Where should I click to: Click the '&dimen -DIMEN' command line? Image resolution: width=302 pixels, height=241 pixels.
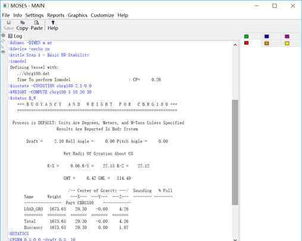pos(31,43)
